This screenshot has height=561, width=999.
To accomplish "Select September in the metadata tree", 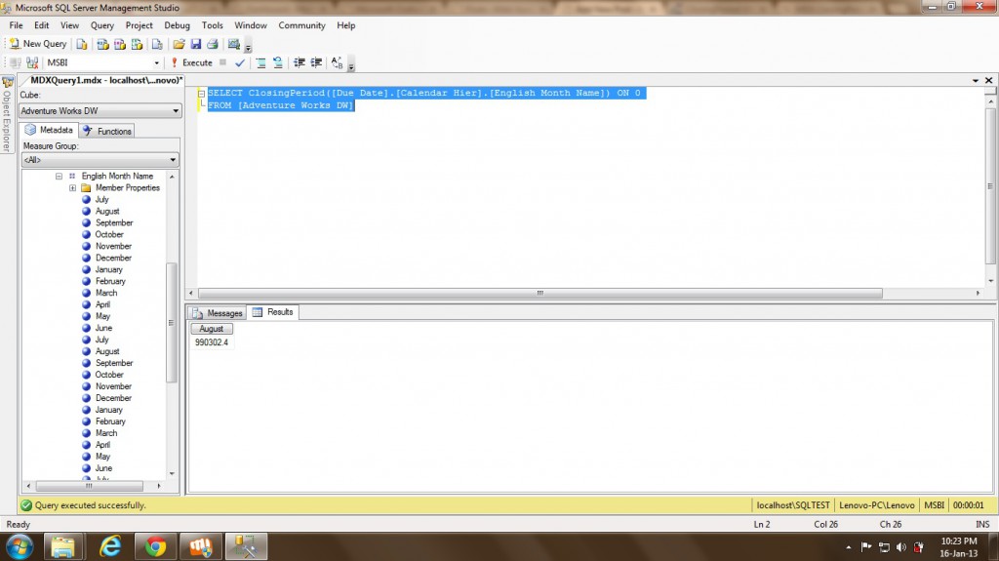I will click(114, 223).
